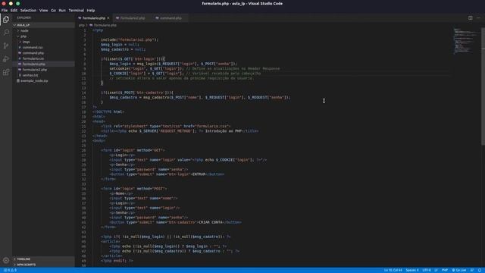Collapse the AULA_LP root folder

click(x=23, y=25)
